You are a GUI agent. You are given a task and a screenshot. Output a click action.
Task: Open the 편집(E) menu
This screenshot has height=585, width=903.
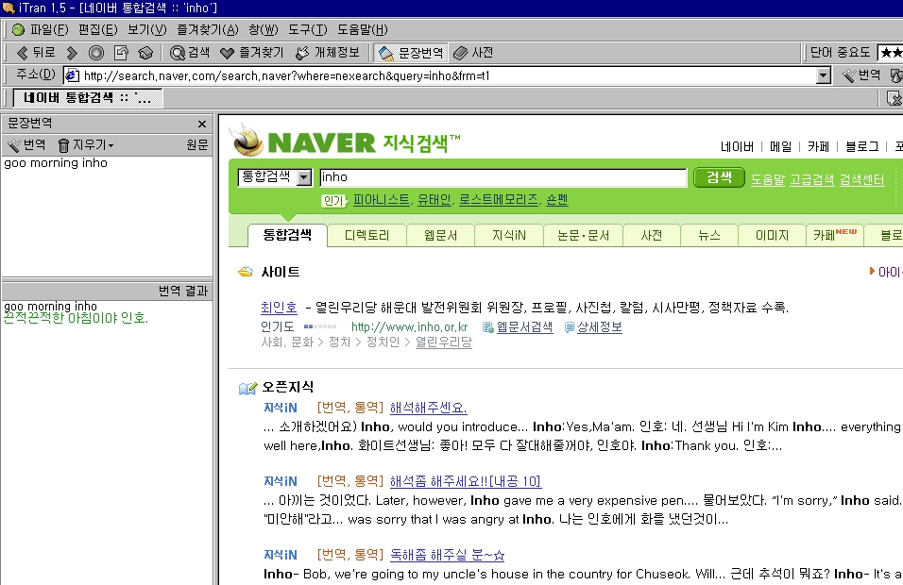point(97,29)
